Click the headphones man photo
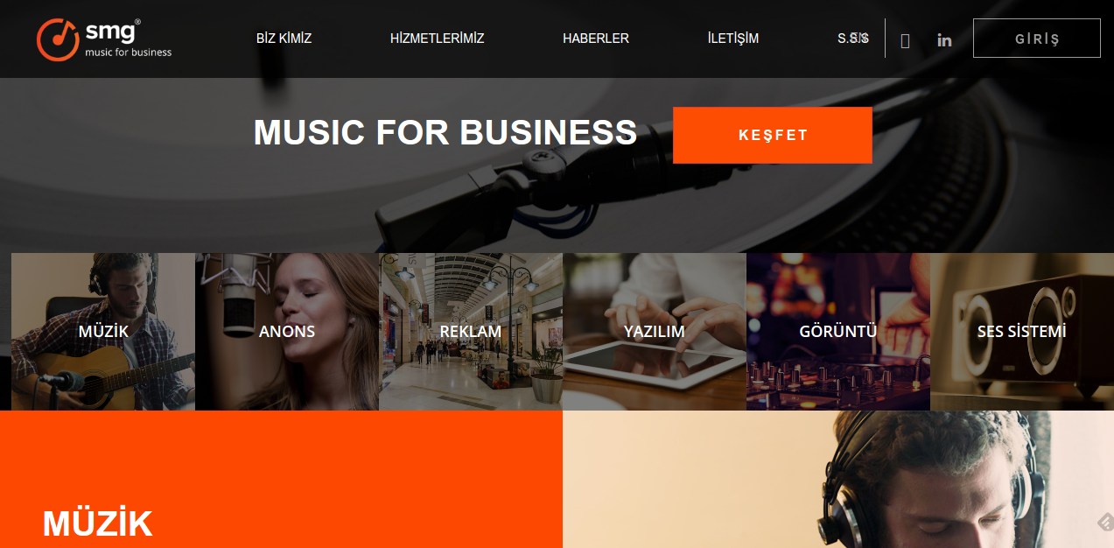 (838, 479)
